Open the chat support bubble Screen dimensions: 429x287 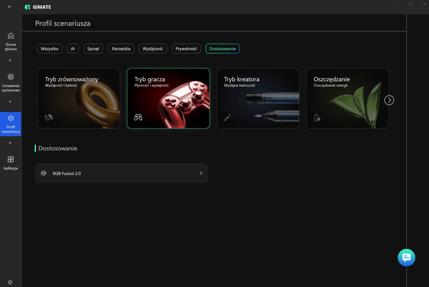406,257
